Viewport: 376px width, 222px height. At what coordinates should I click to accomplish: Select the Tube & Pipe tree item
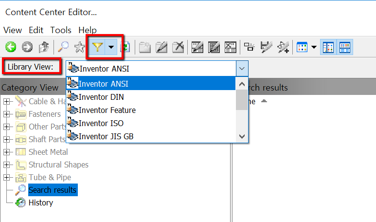coord(50,177)
